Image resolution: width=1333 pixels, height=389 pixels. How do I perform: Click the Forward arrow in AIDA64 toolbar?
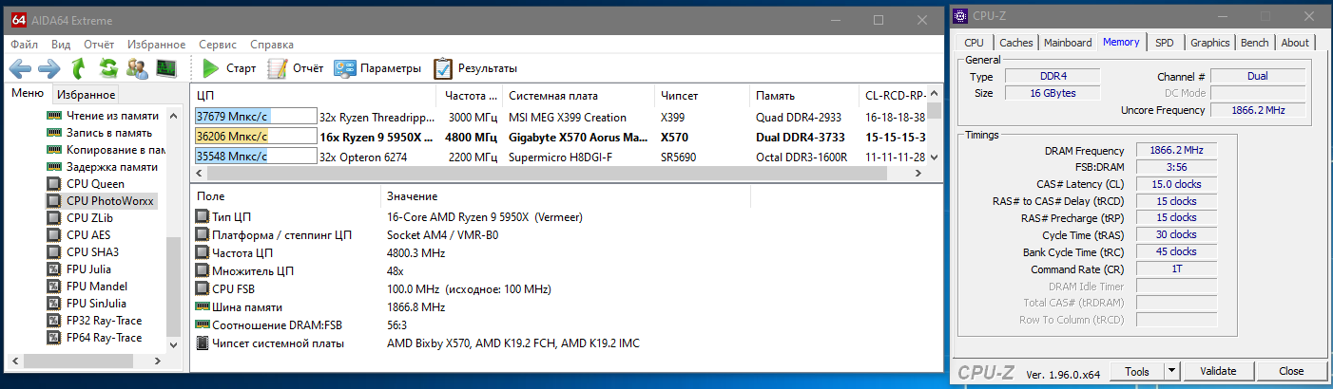tap(49, 68)
